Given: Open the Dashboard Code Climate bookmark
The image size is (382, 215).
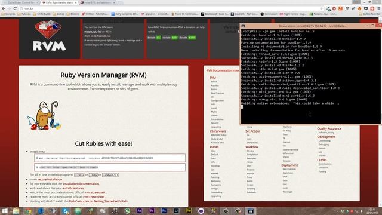Looking at the screenshot, I should tap(215, 14).
